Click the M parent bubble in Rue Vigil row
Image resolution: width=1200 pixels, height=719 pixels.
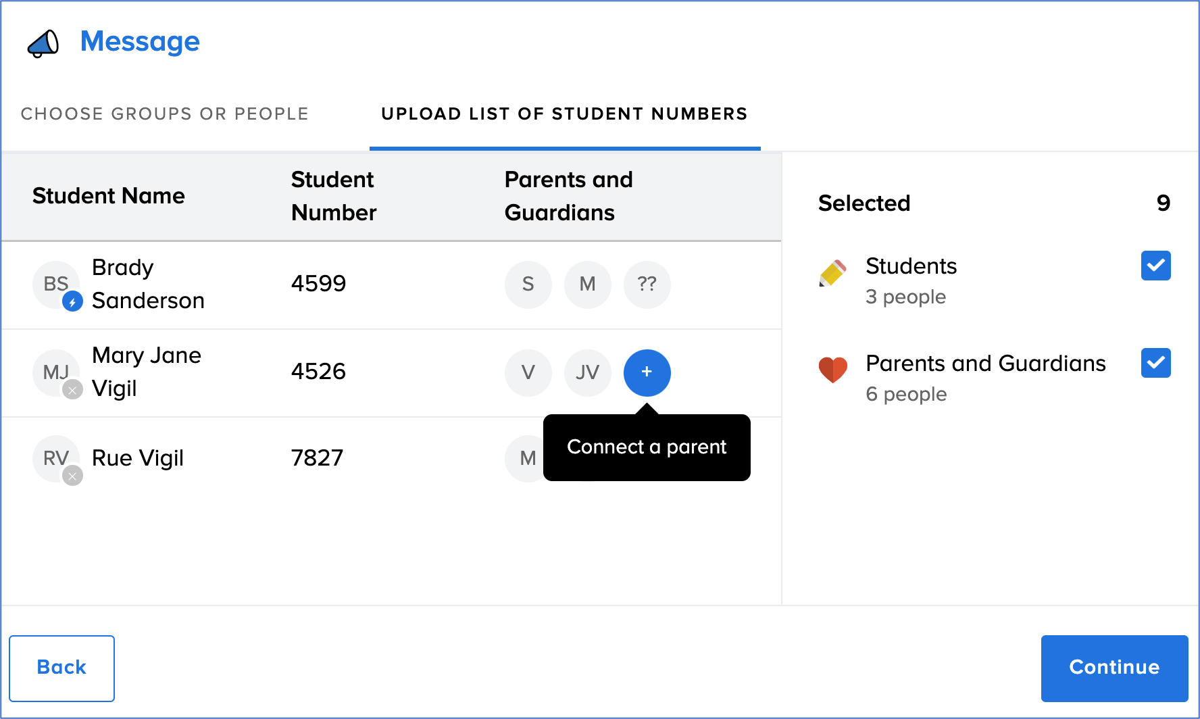pos(526,459)
